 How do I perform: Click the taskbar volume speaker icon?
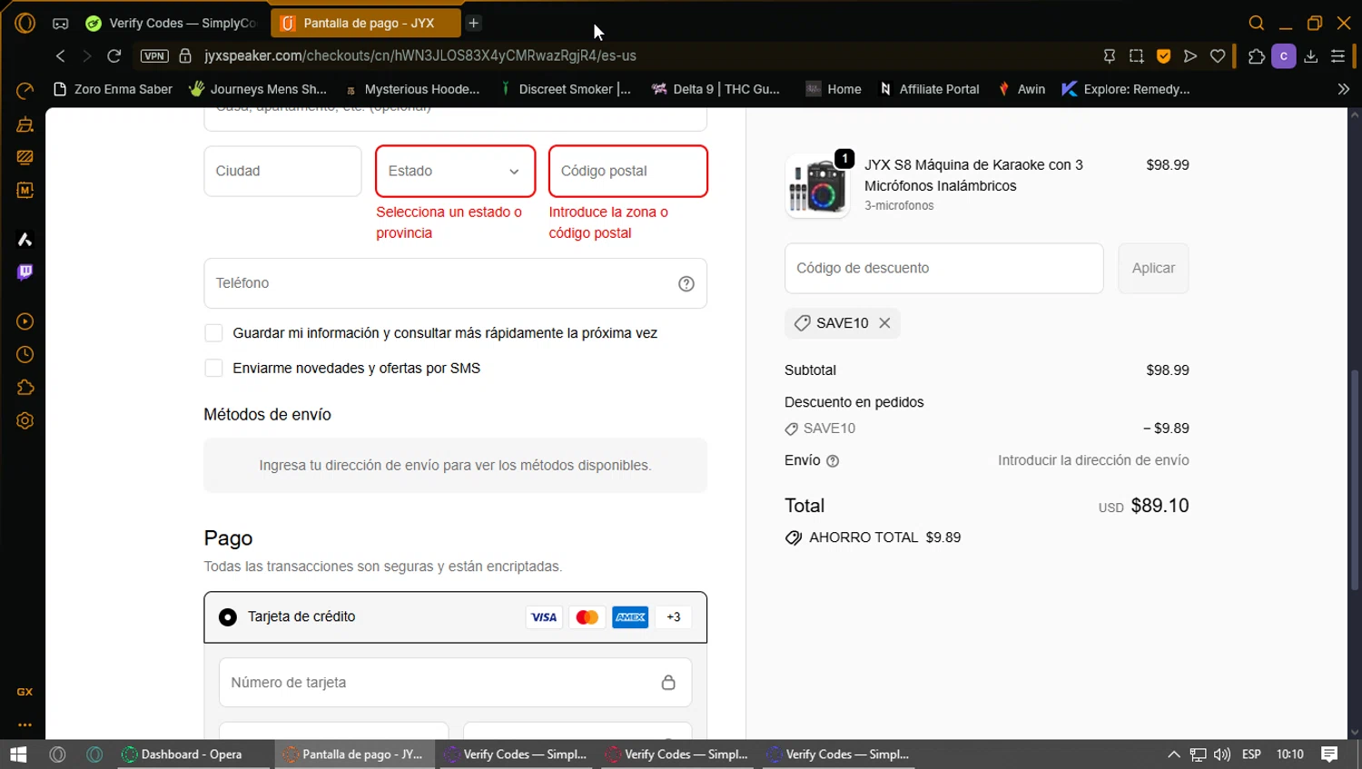(x=1222, y=754)
